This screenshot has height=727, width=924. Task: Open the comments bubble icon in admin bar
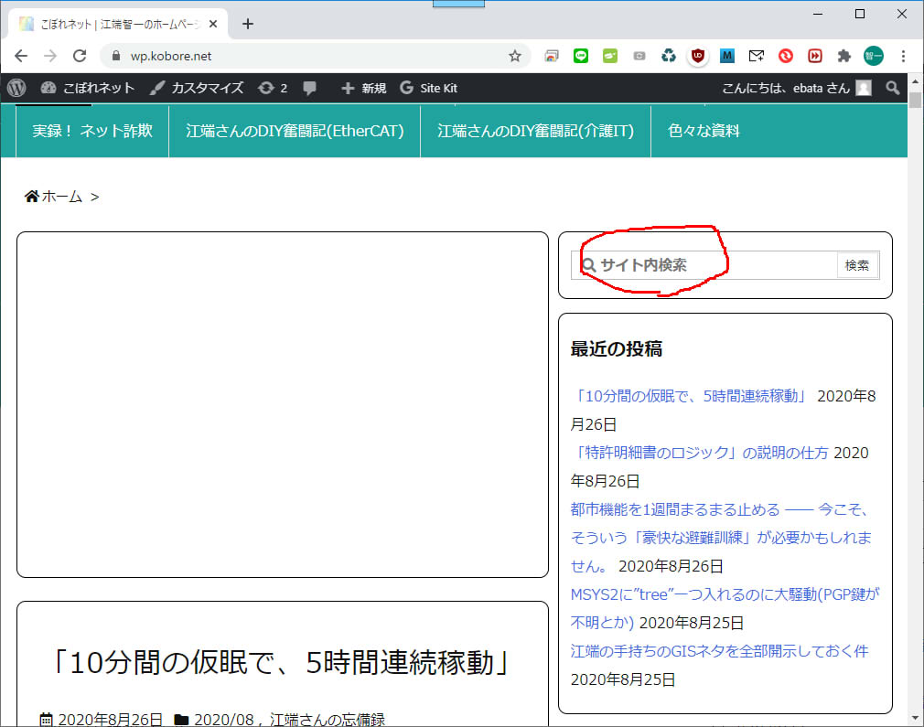point(310,88)
